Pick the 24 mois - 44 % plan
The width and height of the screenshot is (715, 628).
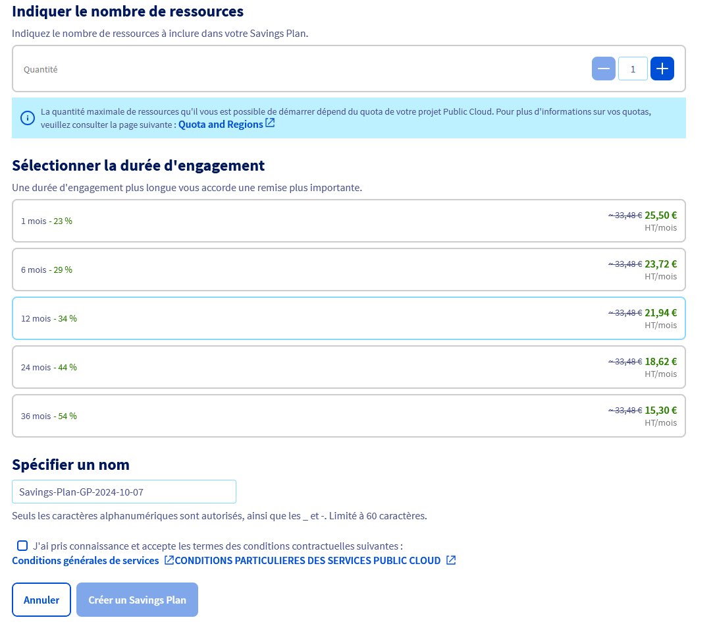click(348, 368)
